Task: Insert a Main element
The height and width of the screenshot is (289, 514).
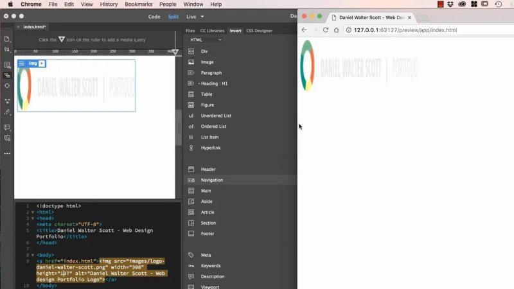Action: (206, 191)
